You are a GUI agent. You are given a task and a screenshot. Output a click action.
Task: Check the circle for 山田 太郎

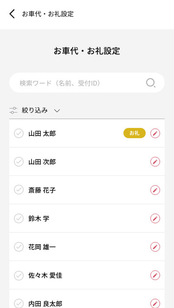19,134
